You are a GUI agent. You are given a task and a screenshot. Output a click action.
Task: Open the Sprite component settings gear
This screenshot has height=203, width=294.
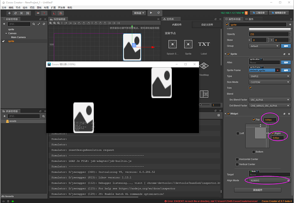289,54
